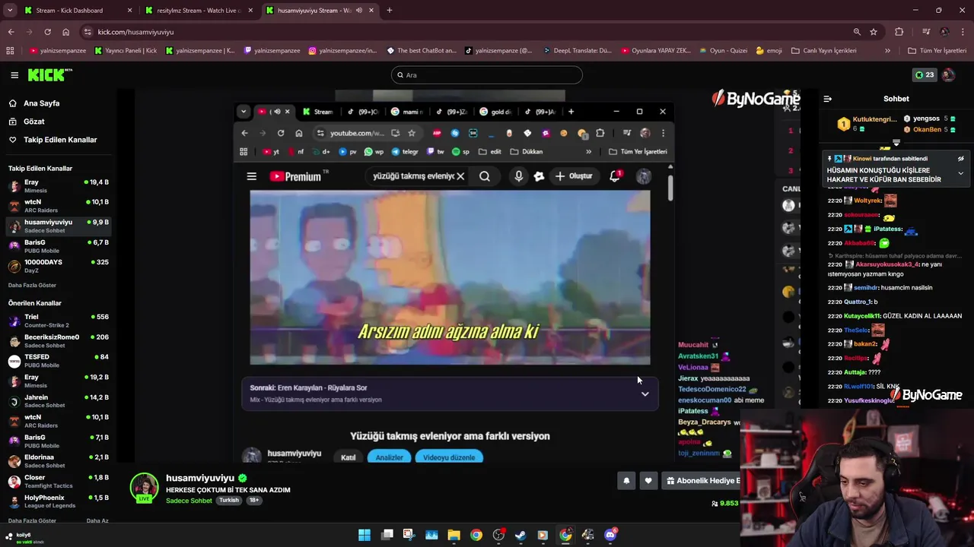This screenshot has height=547, width=974.
Task: Open DeepL Translate bookmark
Action: (x=577, y=51)
